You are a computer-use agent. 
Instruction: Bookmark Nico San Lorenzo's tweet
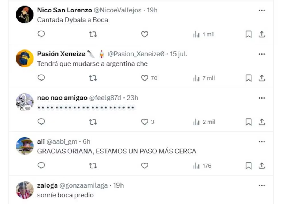(248, 34)
